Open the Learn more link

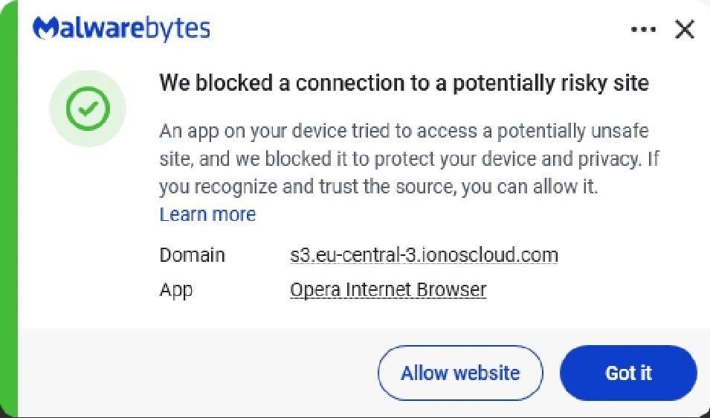click(207, 214)
